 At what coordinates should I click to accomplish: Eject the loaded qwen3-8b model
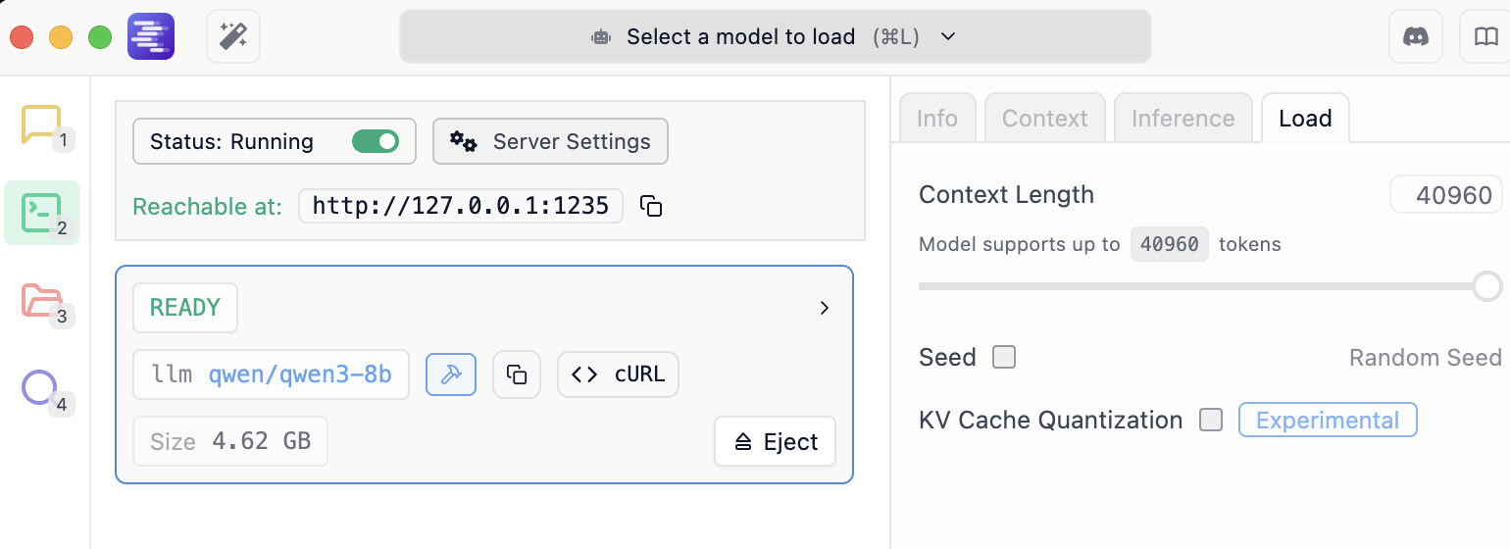pyautogui.click(x=776, y=441)
